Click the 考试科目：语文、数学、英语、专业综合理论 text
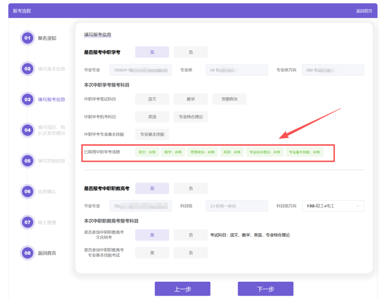 (x=250, y=235)
